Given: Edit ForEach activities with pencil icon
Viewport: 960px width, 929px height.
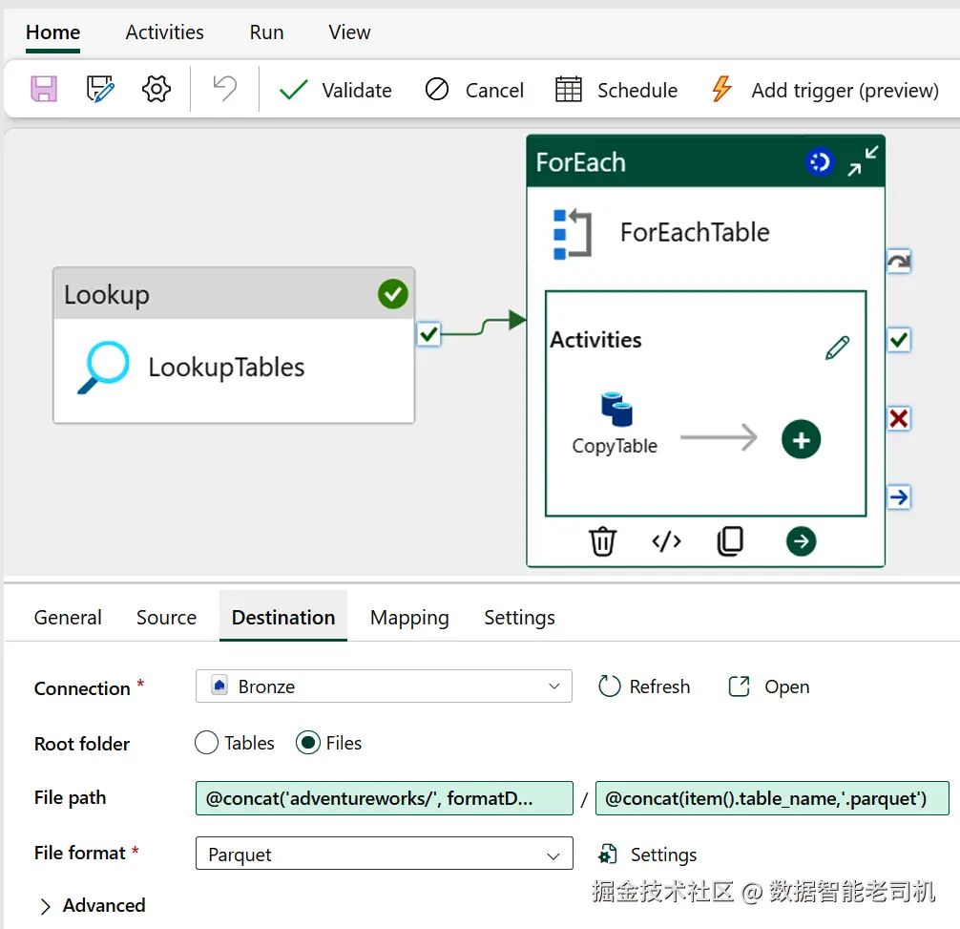Looking at the screenshot, I should click(837, 348).
